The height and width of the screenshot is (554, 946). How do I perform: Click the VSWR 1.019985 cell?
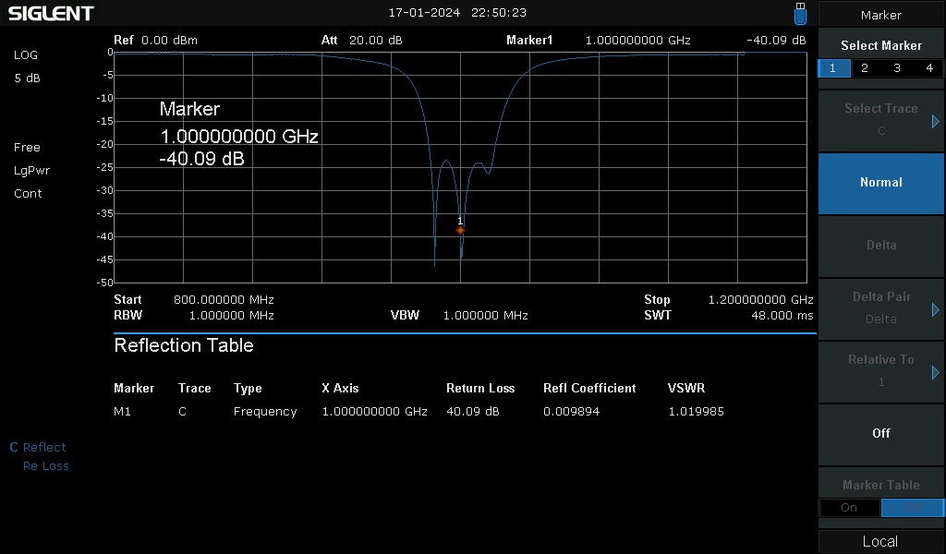696,412
